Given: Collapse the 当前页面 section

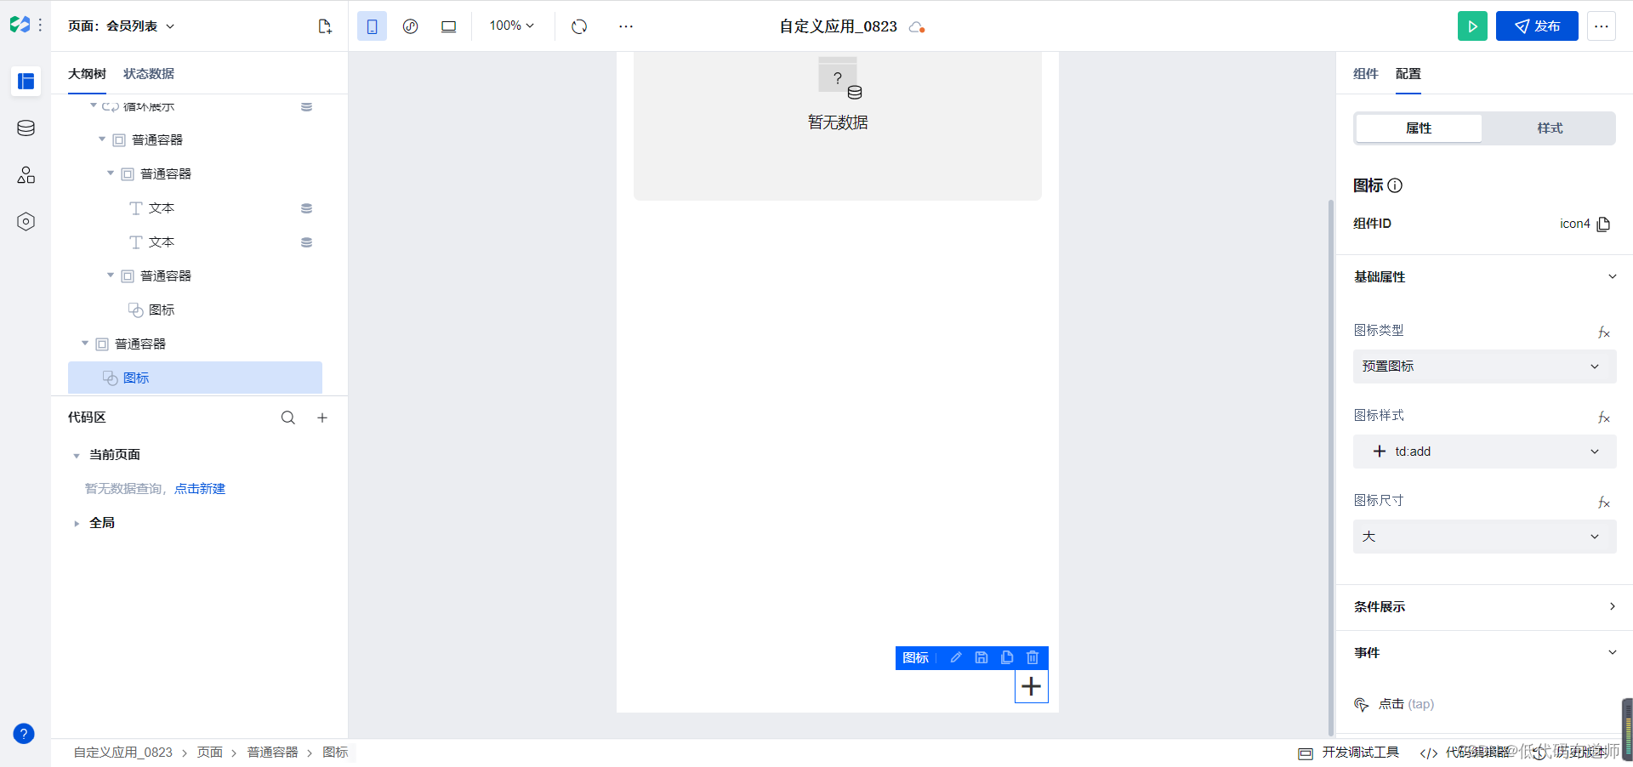Looking at the screenshot, I should 77,456.
